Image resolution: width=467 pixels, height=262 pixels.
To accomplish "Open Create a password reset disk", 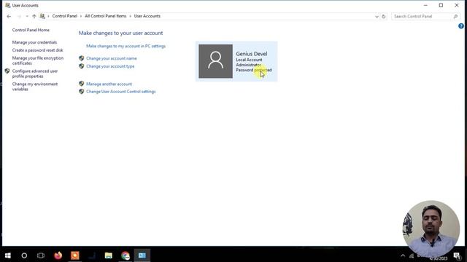I will coord(37,50).
